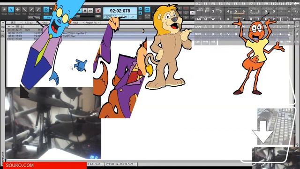Click the small arrow button under record
Viewport: 300px width, 169px height.
[98, 17]
